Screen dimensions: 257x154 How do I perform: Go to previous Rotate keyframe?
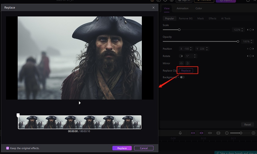pyautogui.click(x=247, y=56)
